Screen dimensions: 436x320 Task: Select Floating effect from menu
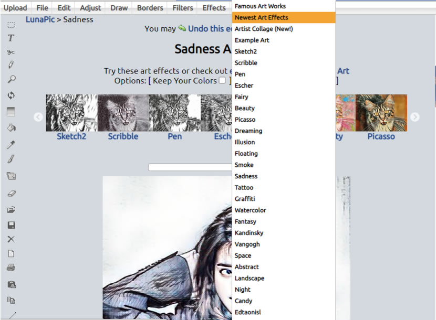[284, 154]
